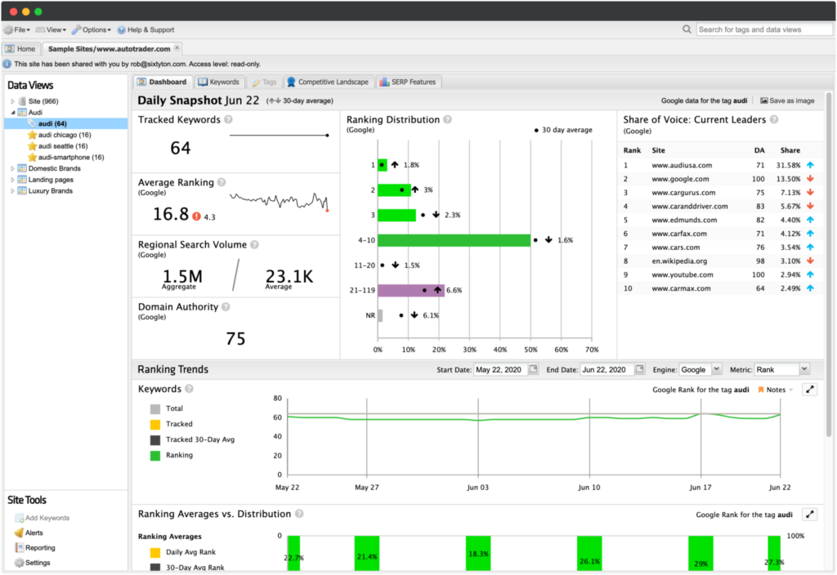
Task: Open Reporting in Site Tools
Action: [40, 547]
